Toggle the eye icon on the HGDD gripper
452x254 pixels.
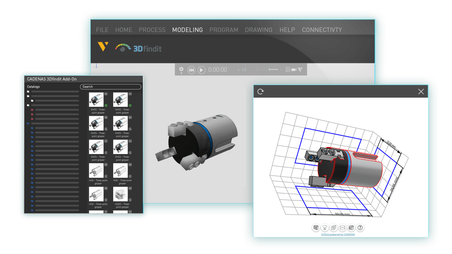130,188
